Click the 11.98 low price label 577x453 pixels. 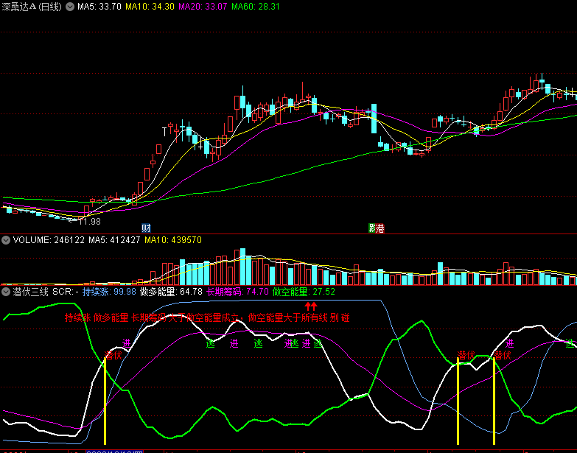(x=89, y=222)
